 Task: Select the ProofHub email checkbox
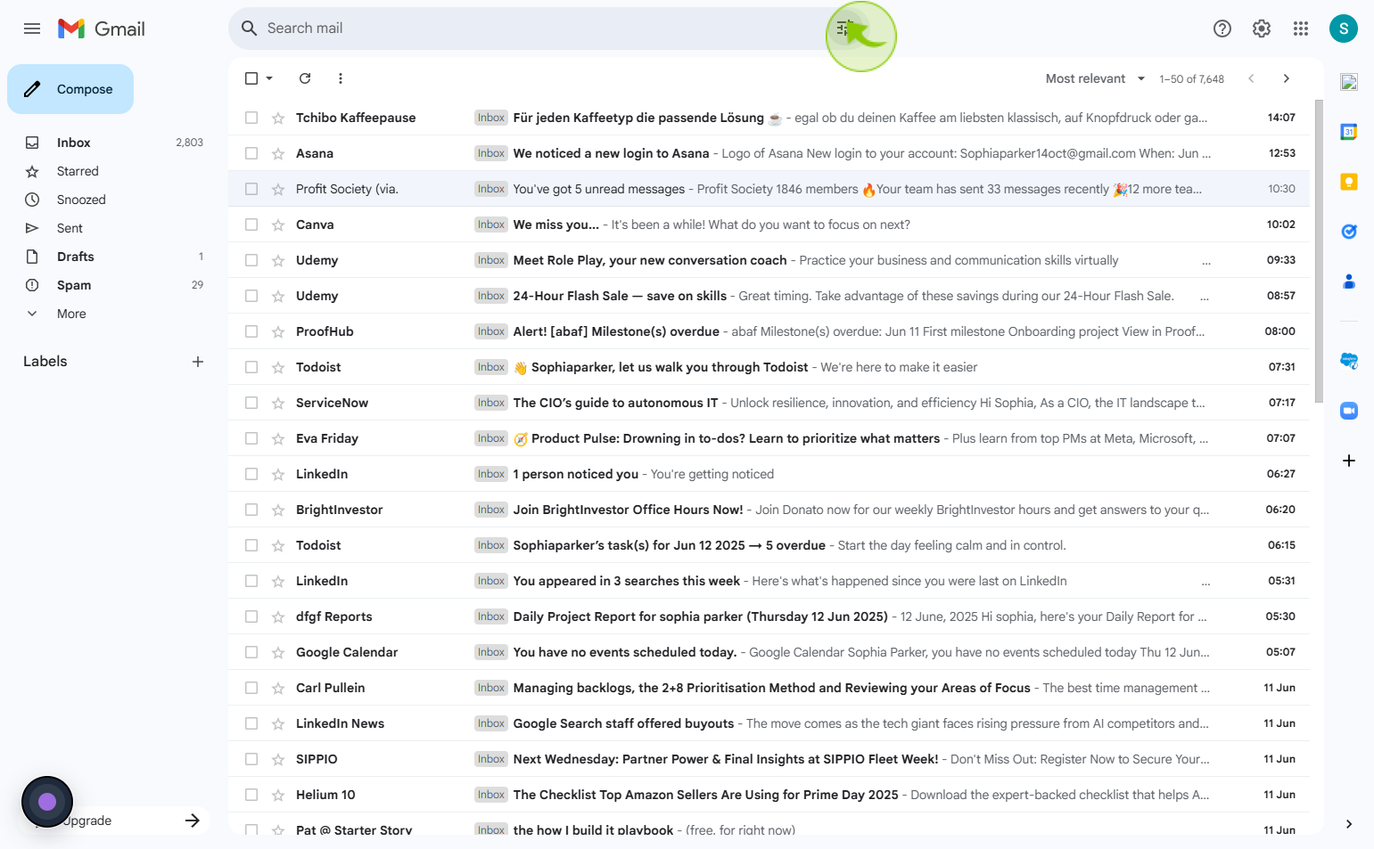tap(251, 331)
